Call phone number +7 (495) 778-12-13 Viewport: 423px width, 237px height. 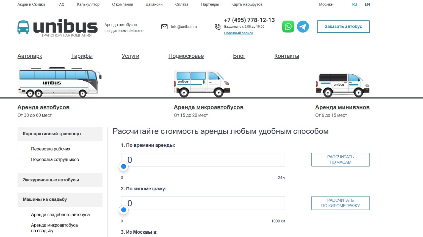pyautogui.click(x=250, y=20)
